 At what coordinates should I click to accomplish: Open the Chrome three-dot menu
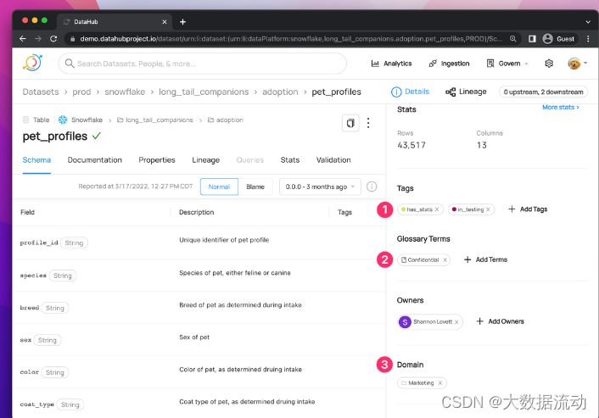pyautogui.click(x=588, y=38)
